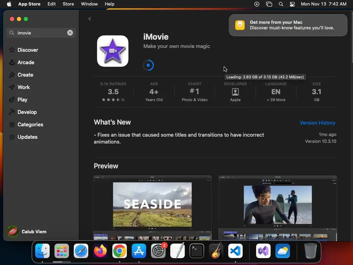Open GarageBand from the Dock

click(x=216, y=251)
